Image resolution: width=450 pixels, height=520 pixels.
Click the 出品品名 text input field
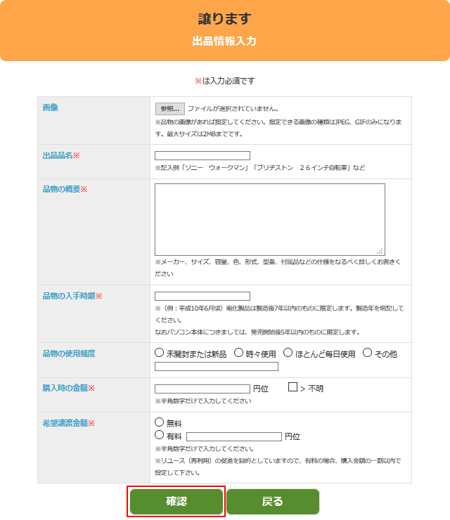pyautogui.click(x=202, y=156)
